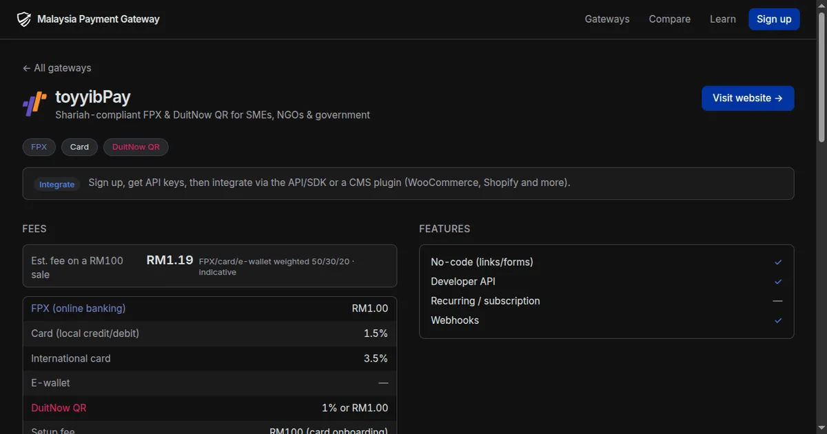Click the DuitNow QR fee row label
Screen dimensions: 827x434
tap(59, 408)
